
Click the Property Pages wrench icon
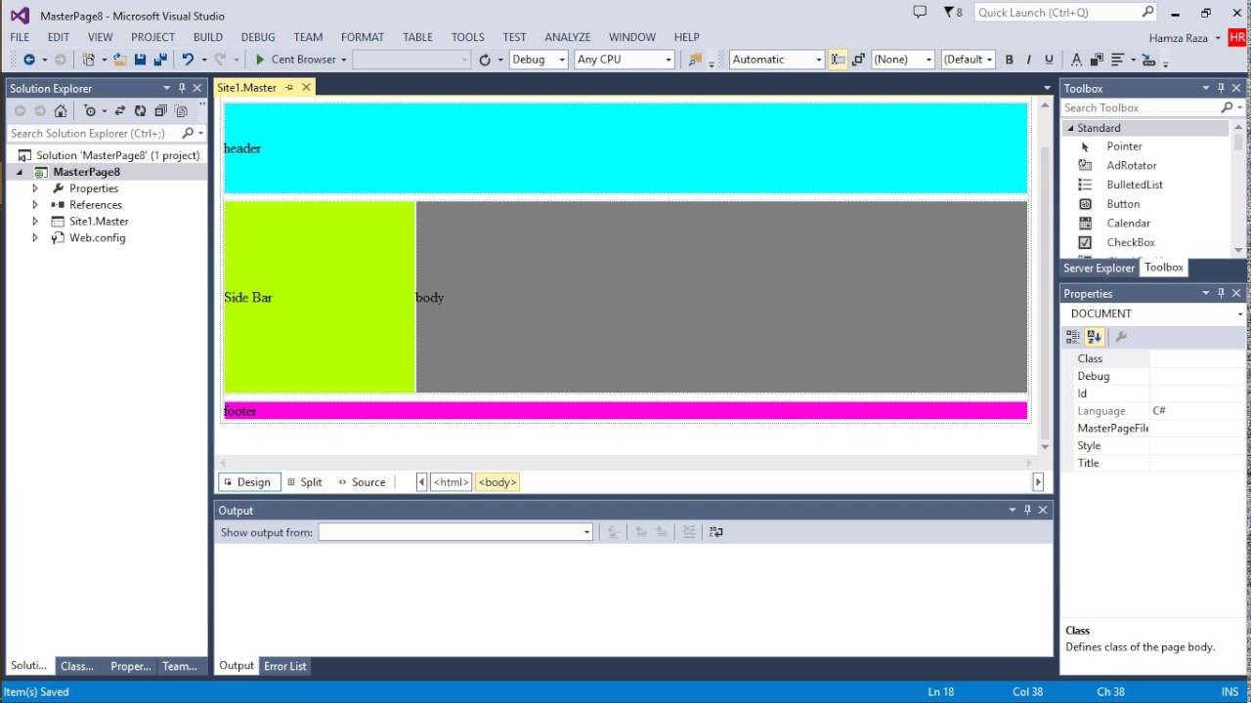(x=1121, y=337)
